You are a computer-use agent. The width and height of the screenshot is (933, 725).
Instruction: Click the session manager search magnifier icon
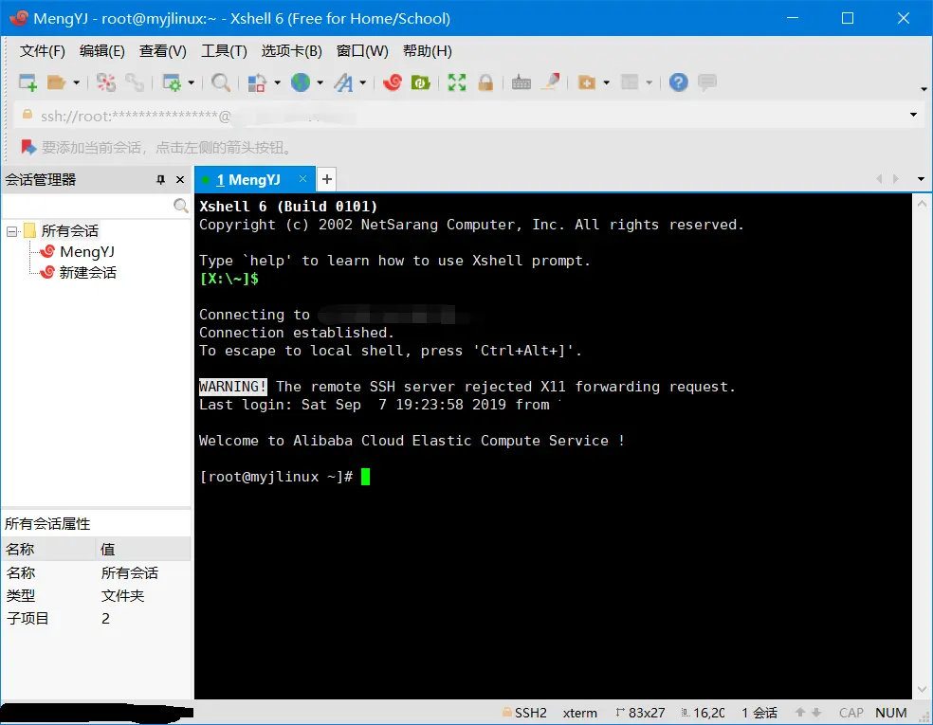coord(181,206)
